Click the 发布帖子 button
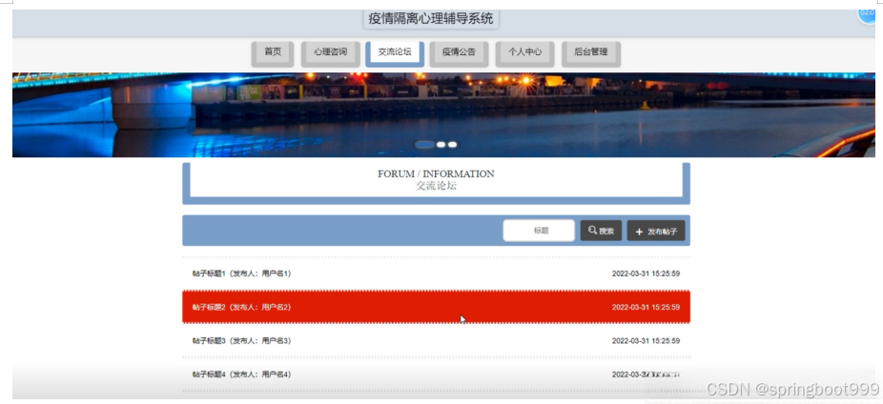The height and width of the screenshot is (404, 883). (656, 231)
